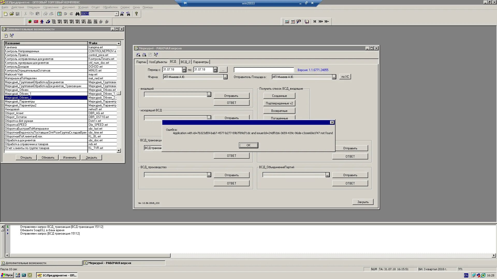This screenshot has width=497, height=279.
Task: Click the calendar icon next to end date
Action: tap(215, 70)
